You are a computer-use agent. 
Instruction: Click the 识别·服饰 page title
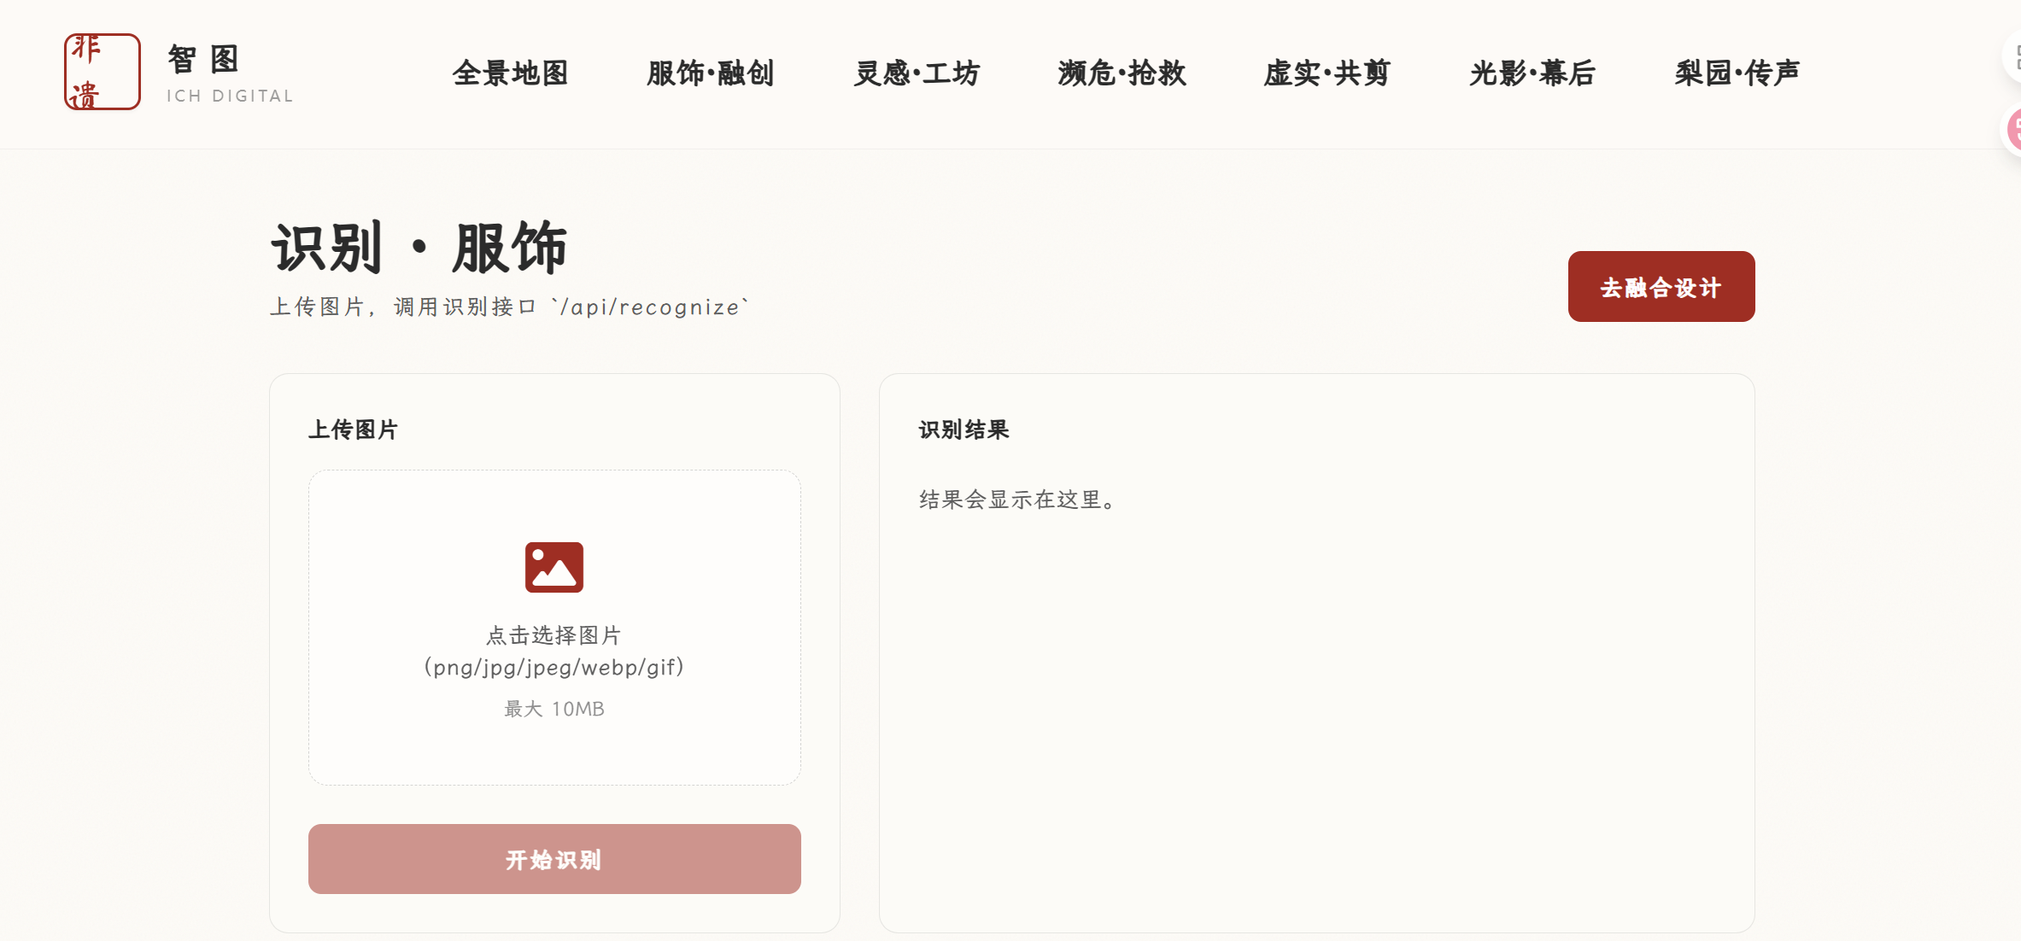pyautogui.click(x=419, y=248)
